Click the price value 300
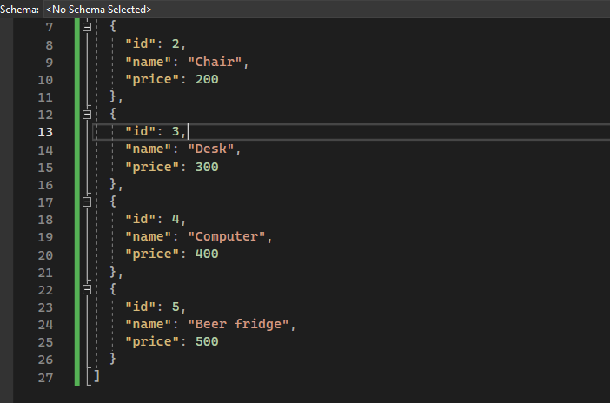 pyautogui.click(x=207, y=167)
